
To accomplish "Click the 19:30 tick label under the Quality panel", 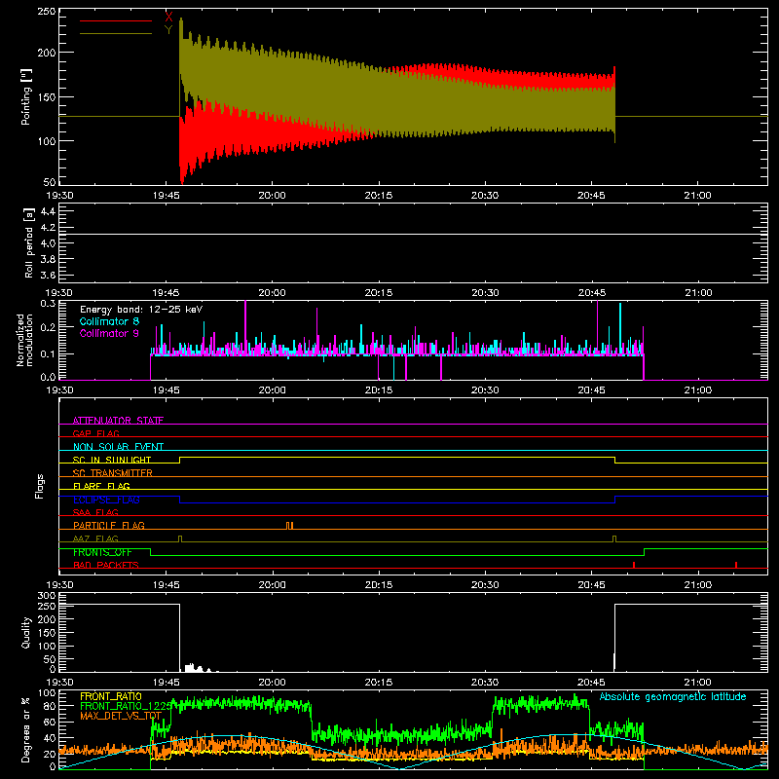I will 59,683.
